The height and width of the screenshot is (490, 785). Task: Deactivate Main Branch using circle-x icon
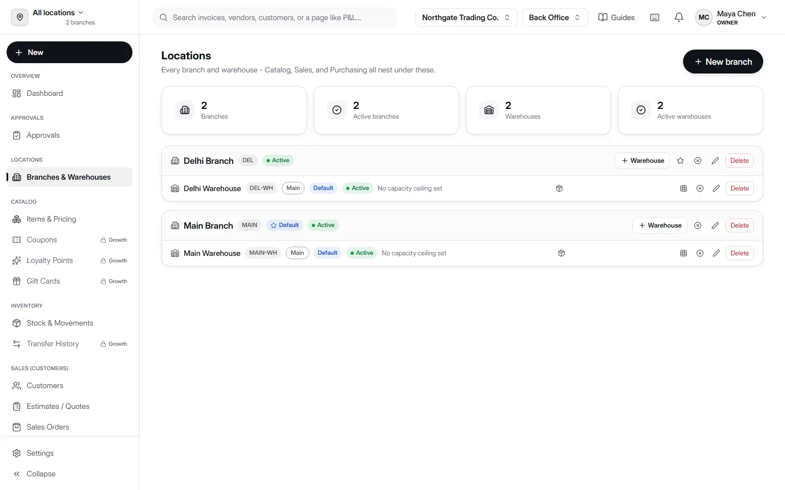click(698, 225)
